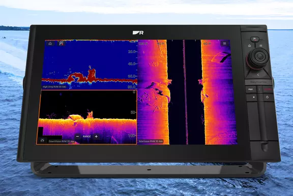Select right 90 ft range label on SideVision
Viewport: 293px width, 196px height.
[207, 44]
